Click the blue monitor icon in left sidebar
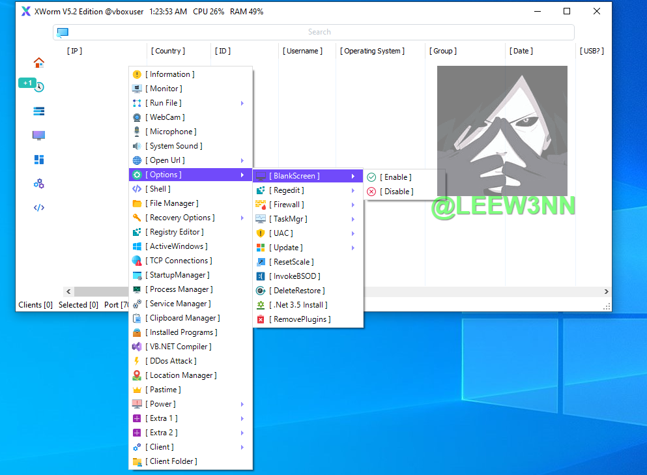 [39, 136]
